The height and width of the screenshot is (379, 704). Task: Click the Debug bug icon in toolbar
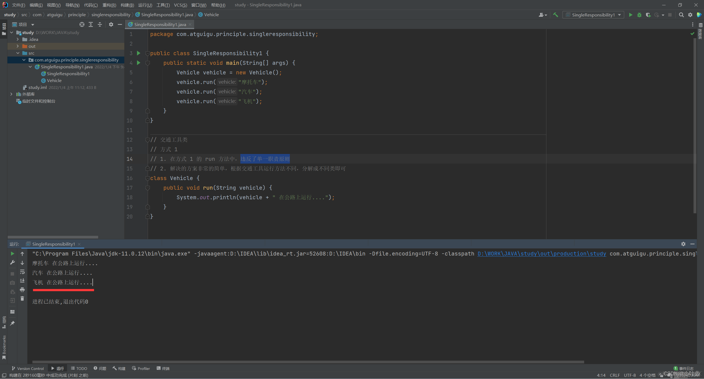point(639,15)
